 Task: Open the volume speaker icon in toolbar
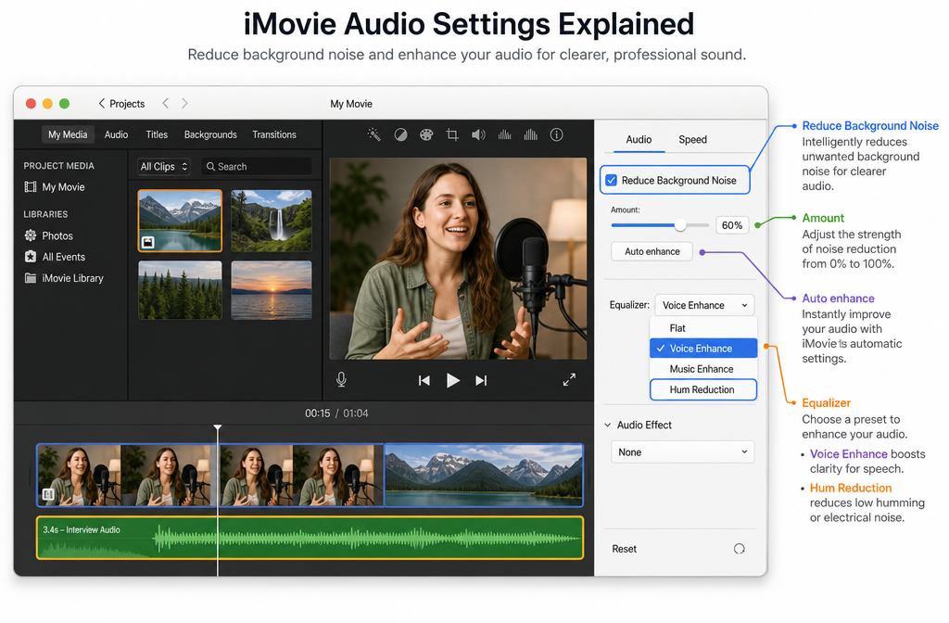tap(478, 134)
